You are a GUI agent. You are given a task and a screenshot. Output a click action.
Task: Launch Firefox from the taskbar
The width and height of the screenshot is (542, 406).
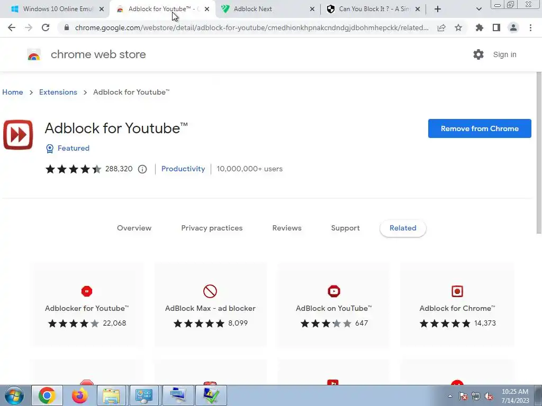pos(80,395)
